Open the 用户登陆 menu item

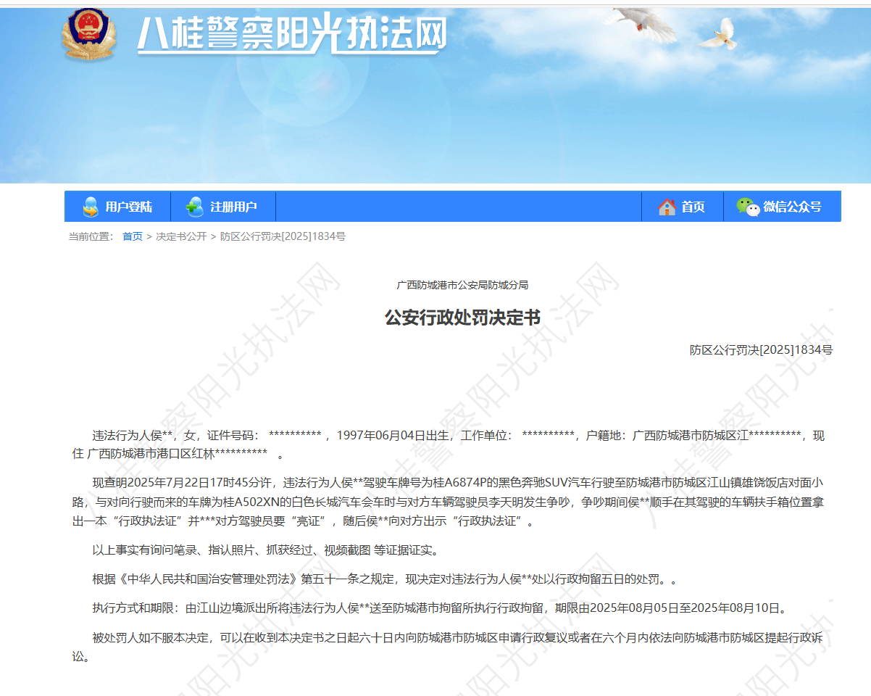coord(128,207)
